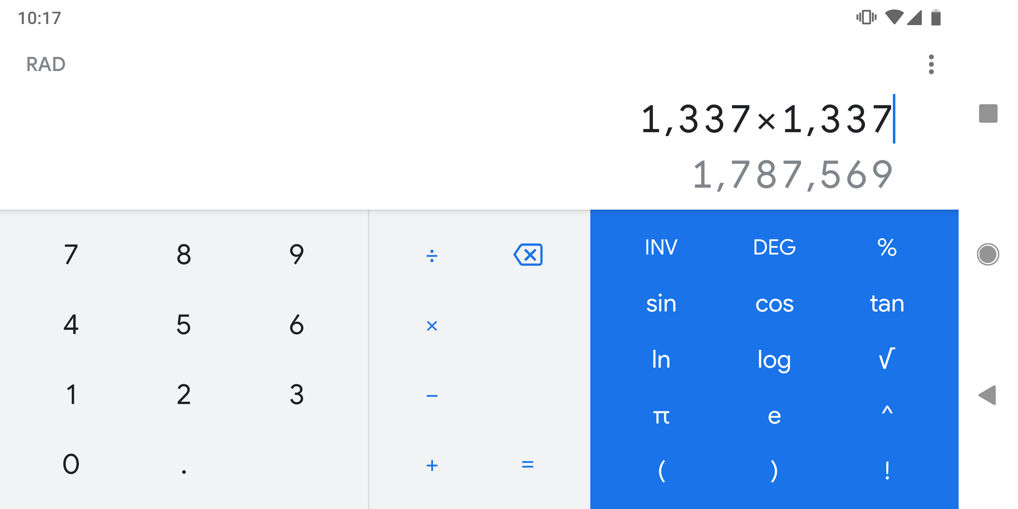Toggle the INV inverse functions

click(661, 247)
